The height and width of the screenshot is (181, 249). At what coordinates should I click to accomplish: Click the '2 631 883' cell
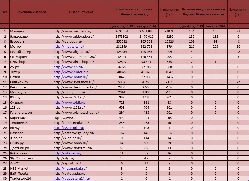click(146, 31)
